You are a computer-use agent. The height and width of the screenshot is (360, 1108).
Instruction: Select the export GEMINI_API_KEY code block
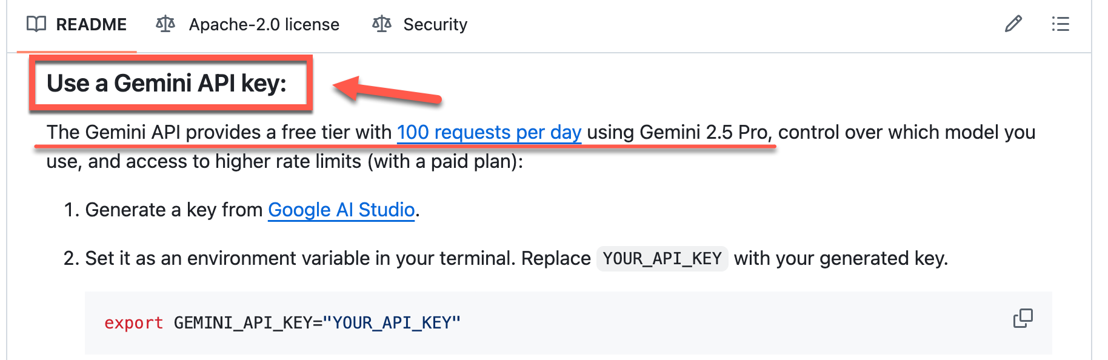click(282, 322)
